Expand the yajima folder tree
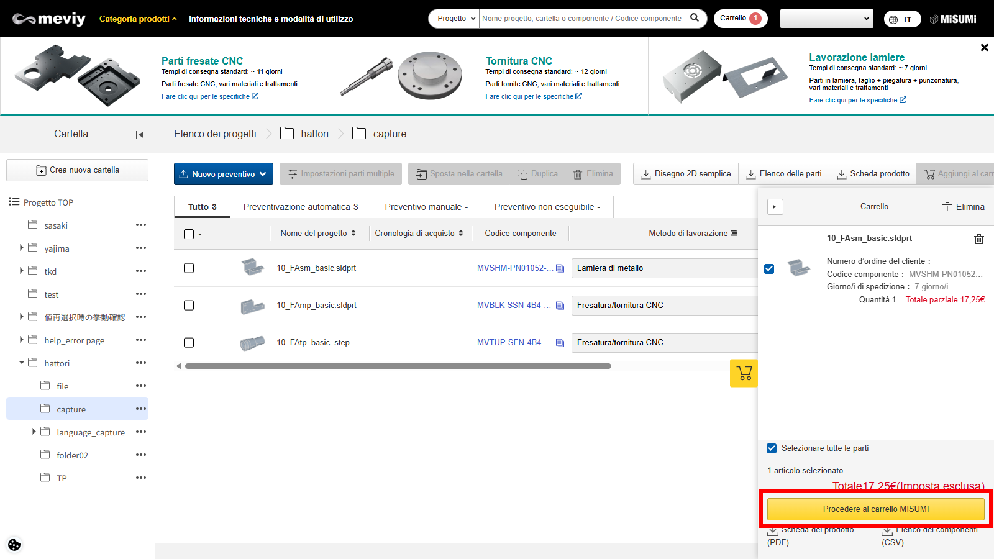994x559 pixels. [22, 248]
